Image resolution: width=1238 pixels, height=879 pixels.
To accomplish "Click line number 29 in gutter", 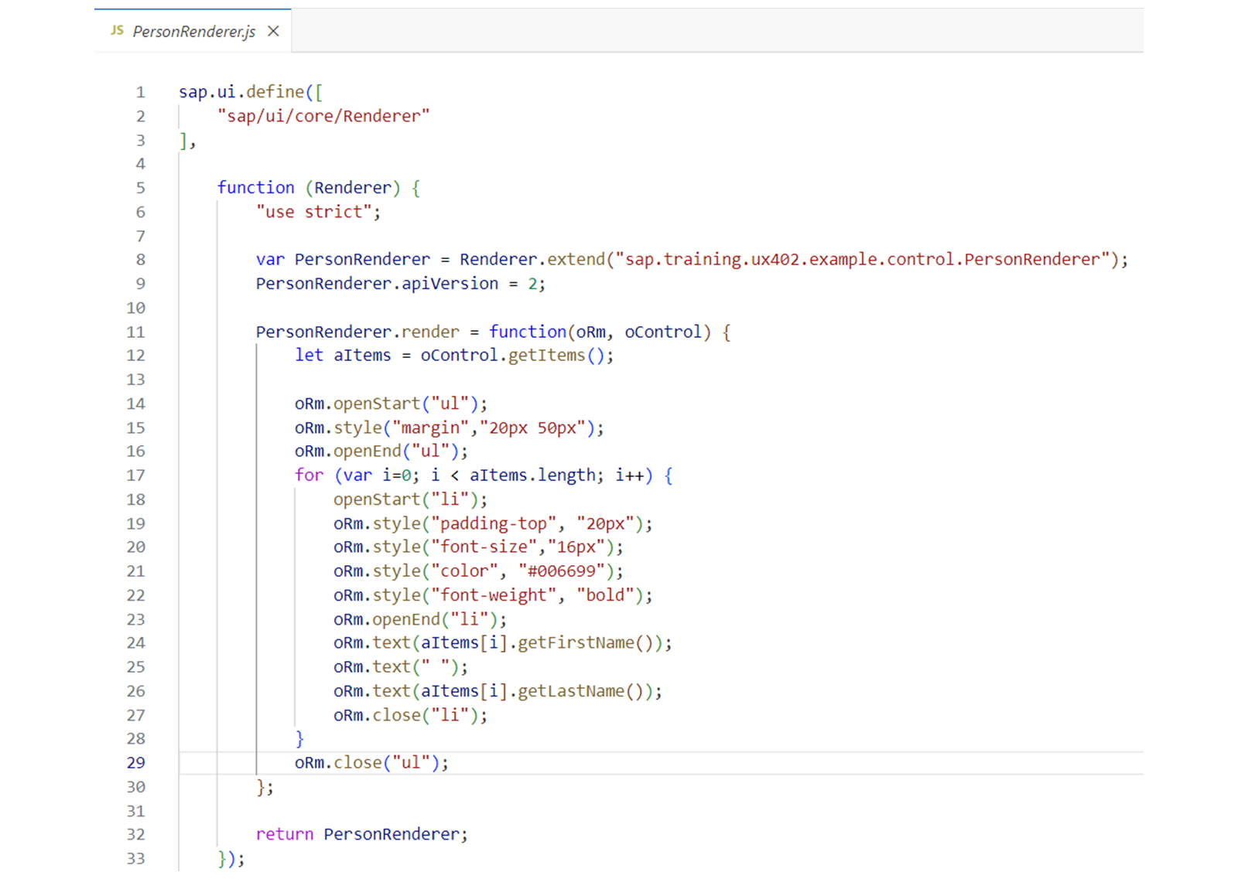I will [136, 762].
